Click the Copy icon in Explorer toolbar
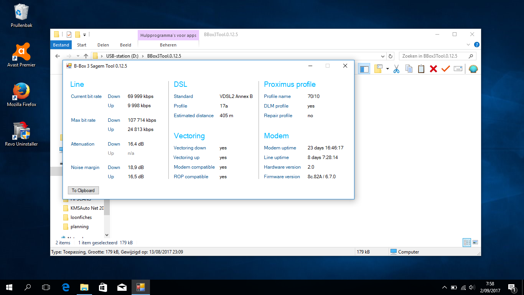524x295 pixels. (x=409, y=69)
